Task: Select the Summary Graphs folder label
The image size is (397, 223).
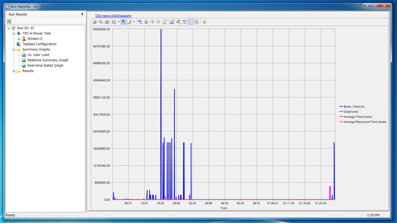Action: tap(36, 49)
